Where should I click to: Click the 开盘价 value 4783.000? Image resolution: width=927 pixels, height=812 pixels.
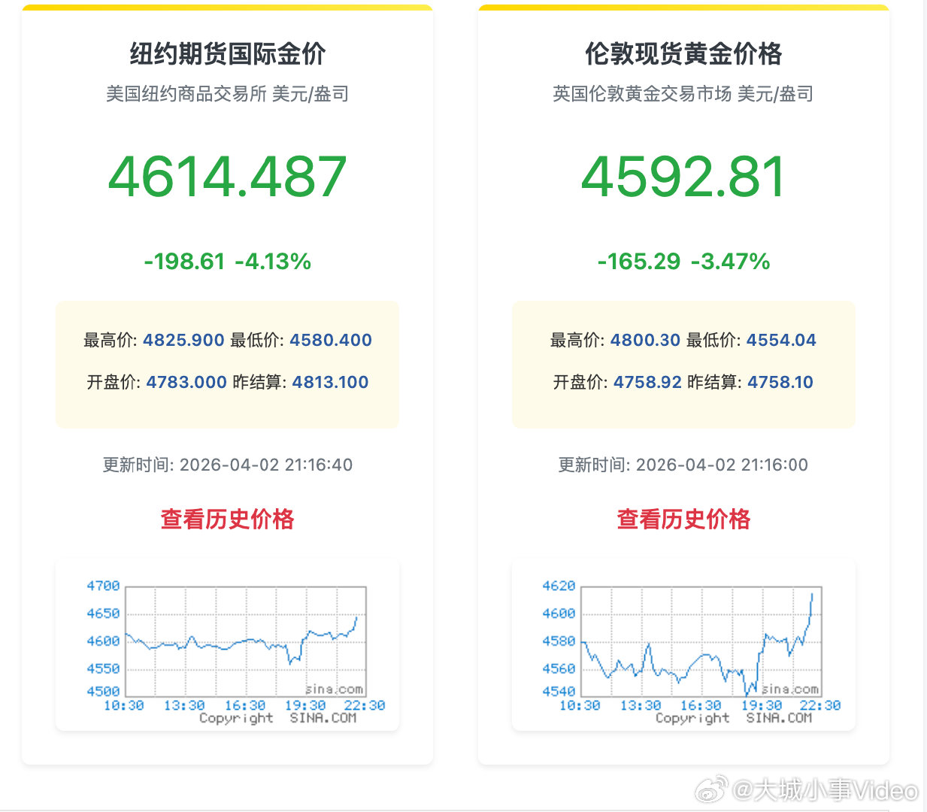(185, 382)
